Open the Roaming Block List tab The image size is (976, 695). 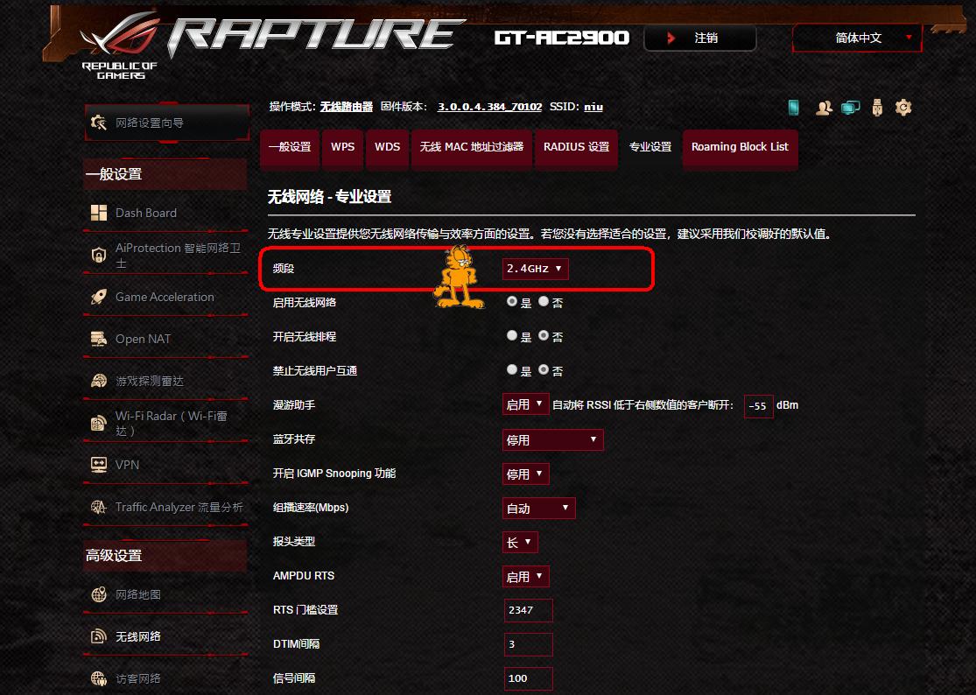[x=740, y=148]
